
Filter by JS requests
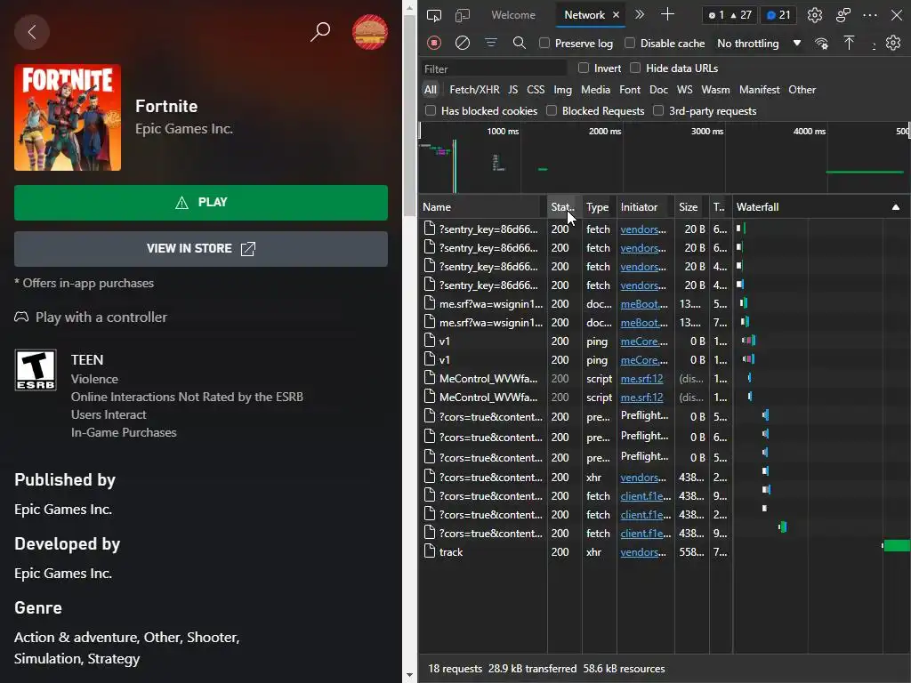coord(512,90)
